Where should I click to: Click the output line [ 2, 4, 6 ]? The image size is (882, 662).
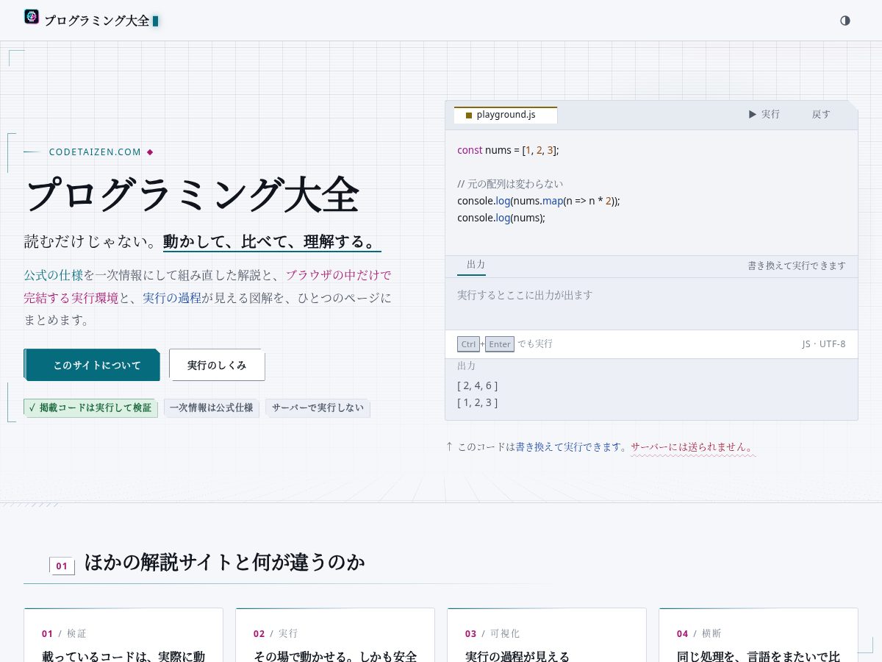478,385
